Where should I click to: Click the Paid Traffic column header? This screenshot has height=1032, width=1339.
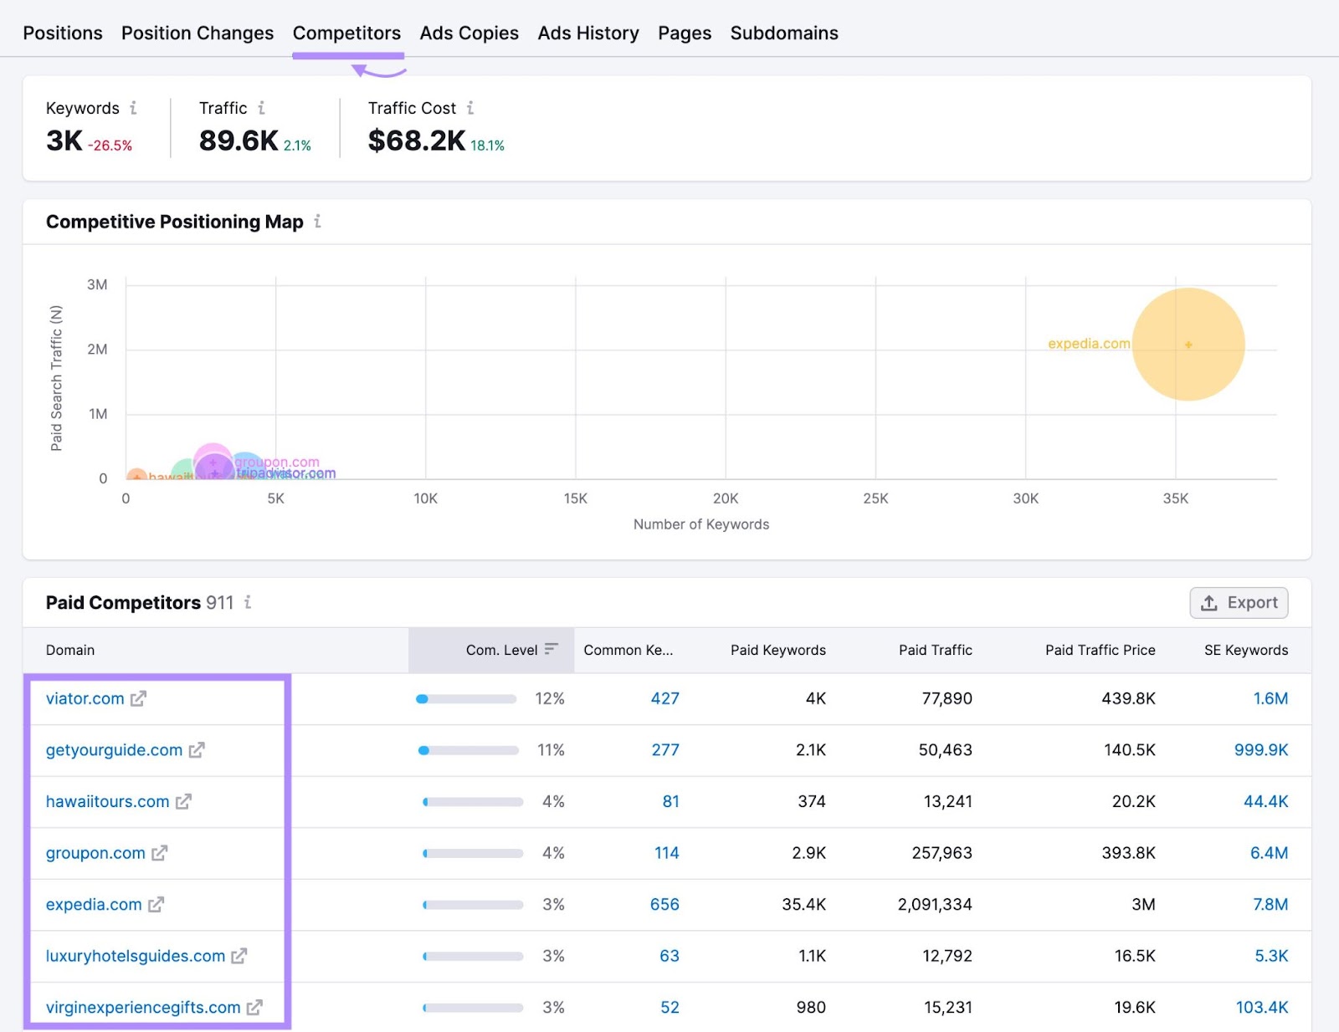[936, 650]
